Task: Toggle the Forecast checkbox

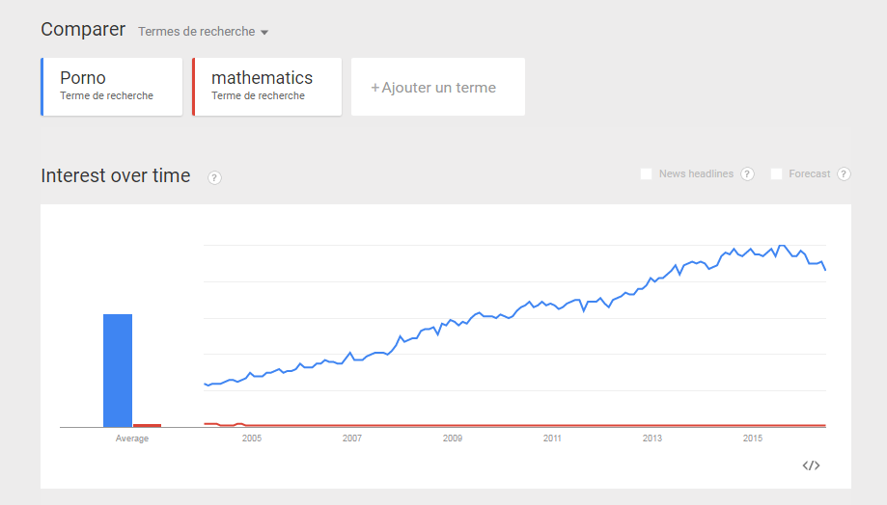Action: pyautogui.click(x=776, y=173)
